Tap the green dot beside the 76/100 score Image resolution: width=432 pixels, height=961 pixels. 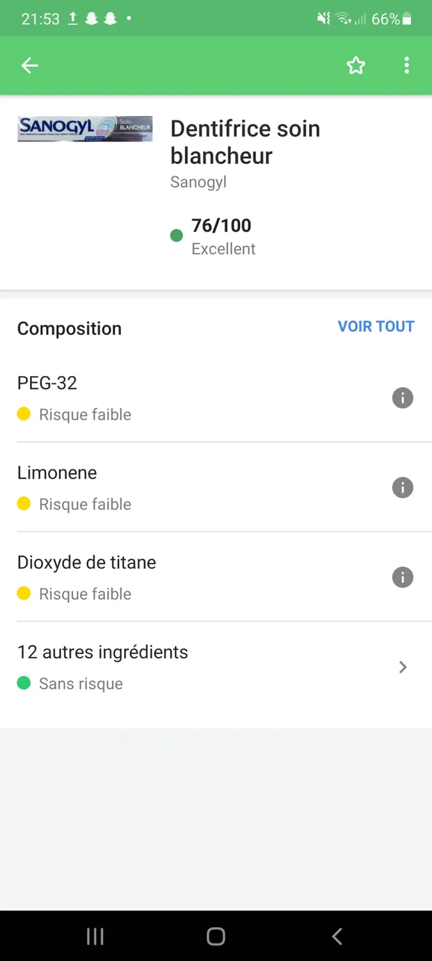pyautogui.click(x=177, y=236)
